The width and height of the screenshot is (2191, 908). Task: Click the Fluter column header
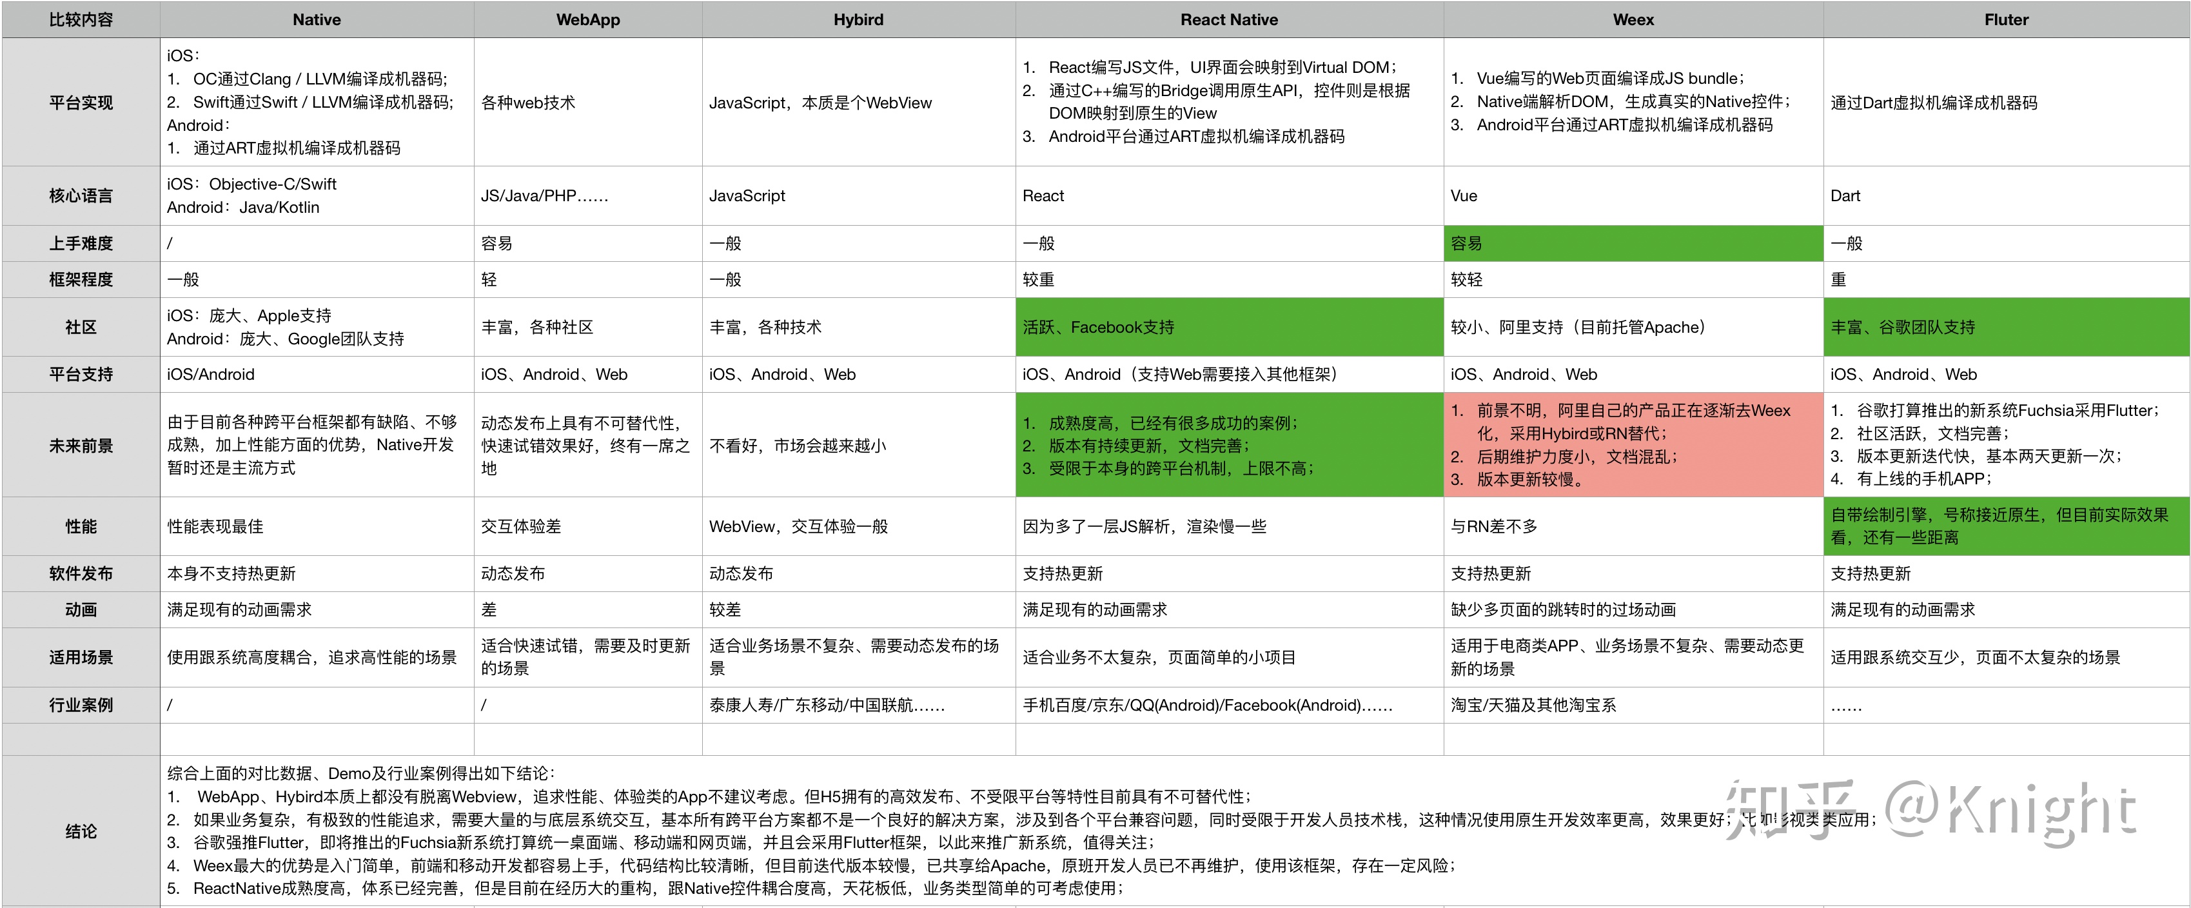(2005, 19)
